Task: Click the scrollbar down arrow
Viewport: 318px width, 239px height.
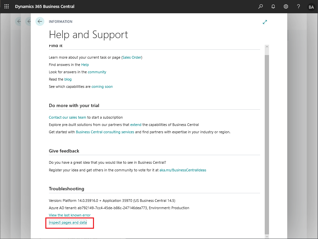Action: pyautogui.click(x=267, y=236)
